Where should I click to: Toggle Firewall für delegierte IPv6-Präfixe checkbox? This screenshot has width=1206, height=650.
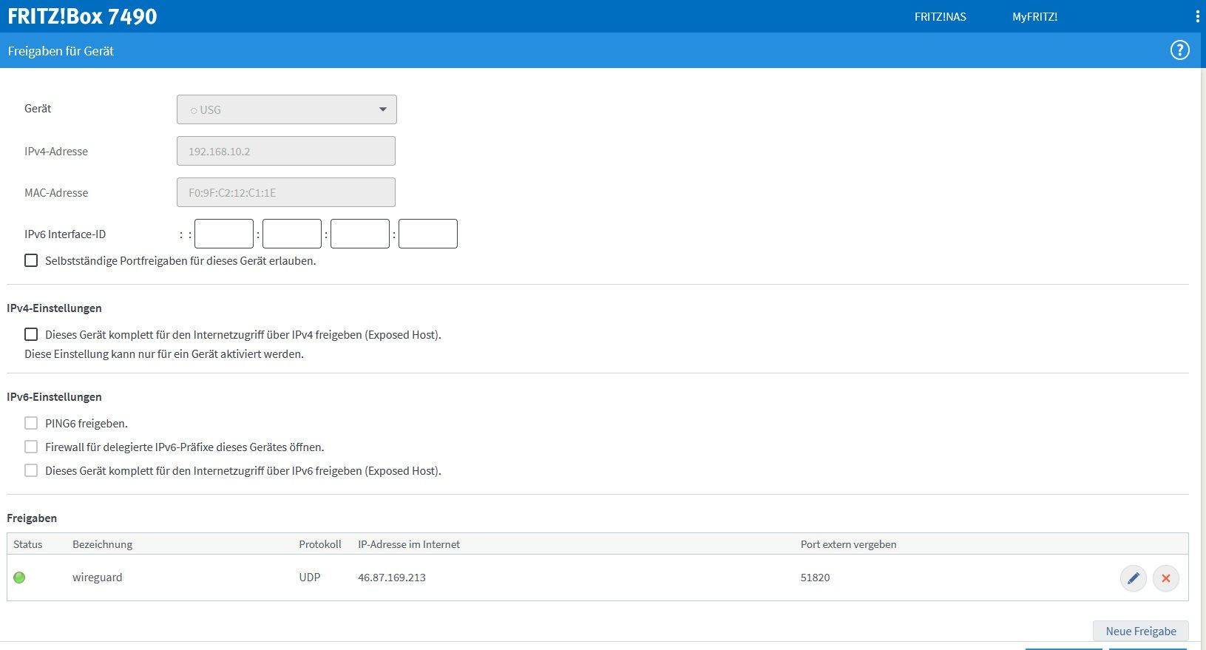[31, 447]
